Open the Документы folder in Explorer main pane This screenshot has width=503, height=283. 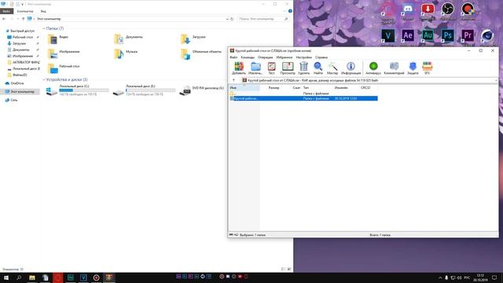(x=128, y=39)
